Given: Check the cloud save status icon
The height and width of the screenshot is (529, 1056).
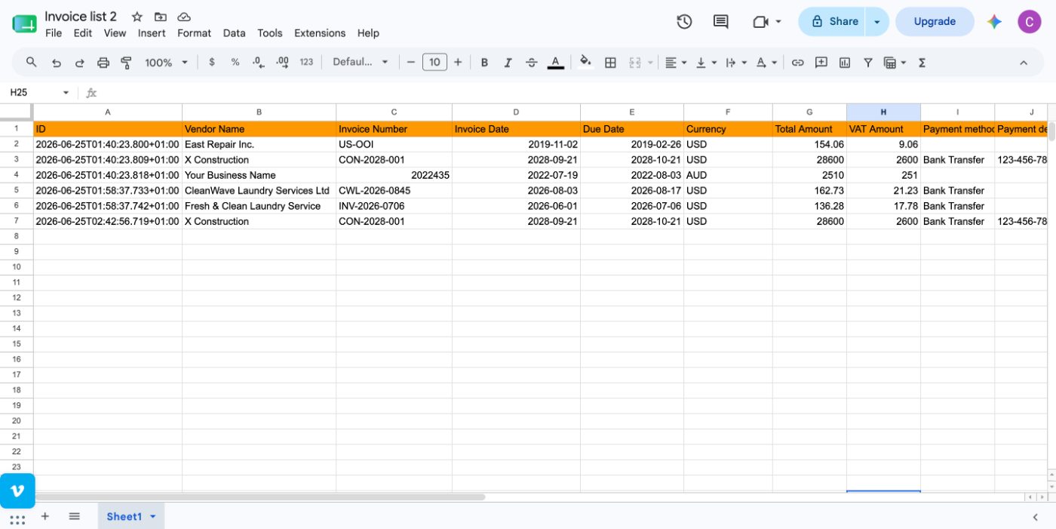Looking at the screenshot, I should (183, 17).
